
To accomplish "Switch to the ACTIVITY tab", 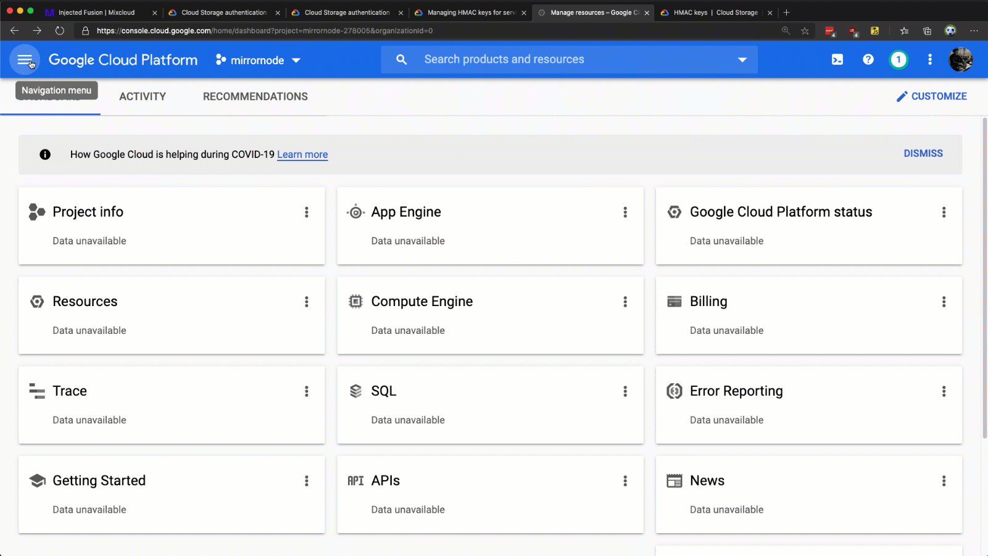I will tap(143, 96).
